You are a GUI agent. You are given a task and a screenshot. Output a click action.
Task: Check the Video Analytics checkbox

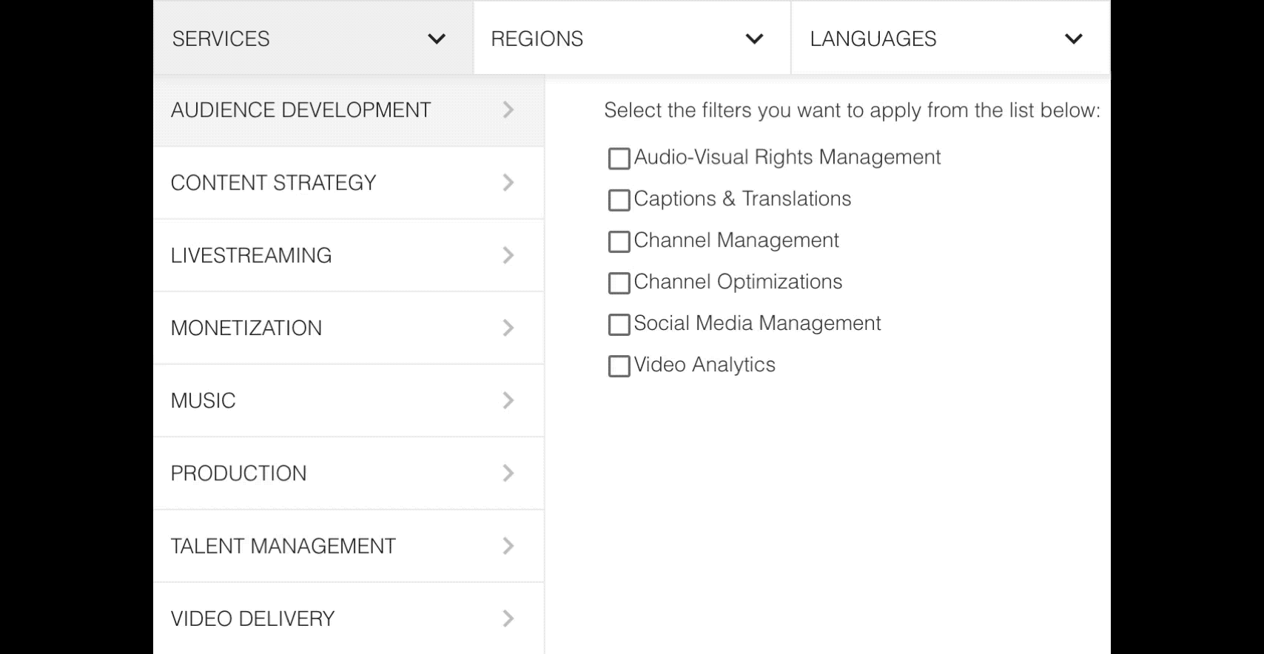(619, 365)
